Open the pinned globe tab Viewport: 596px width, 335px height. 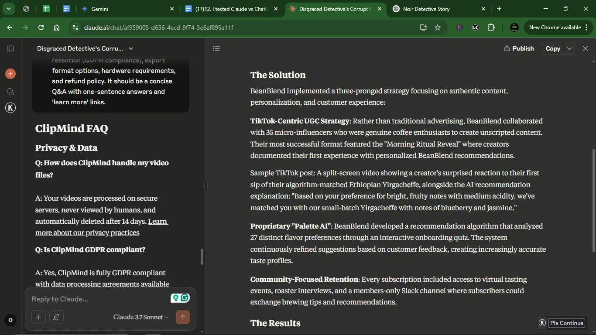(x=26, y=9)
